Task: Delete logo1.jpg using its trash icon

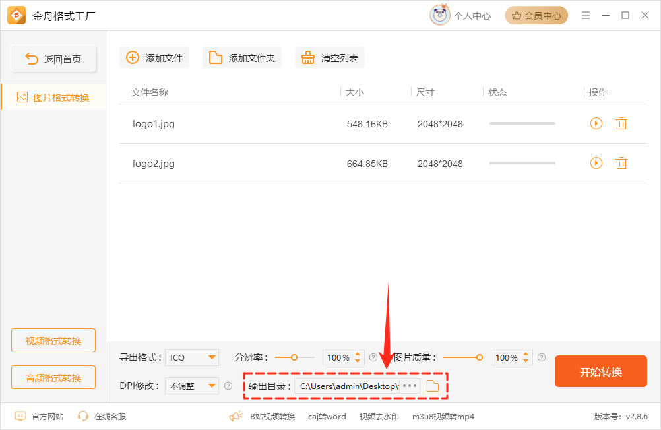Action: [x=621, y=123]
